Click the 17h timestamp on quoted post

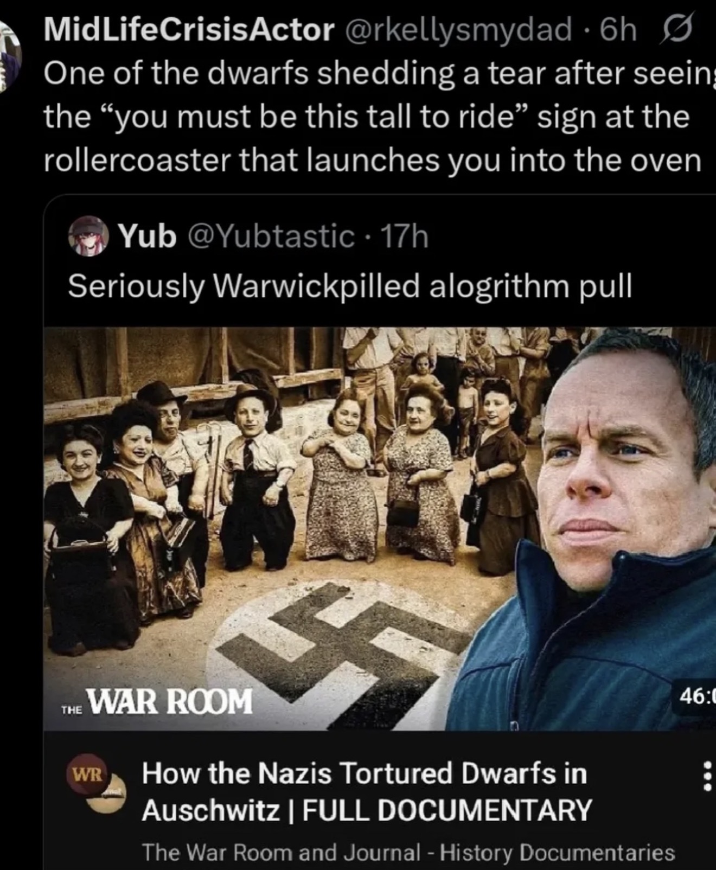coord(404,236)
